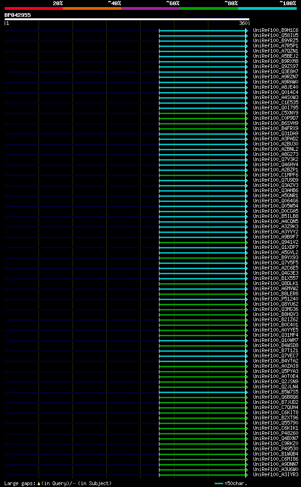This screenshot has height=487, width=301.
Task: Select the UniRef100_P48260 label
Action: click(276, 433)
